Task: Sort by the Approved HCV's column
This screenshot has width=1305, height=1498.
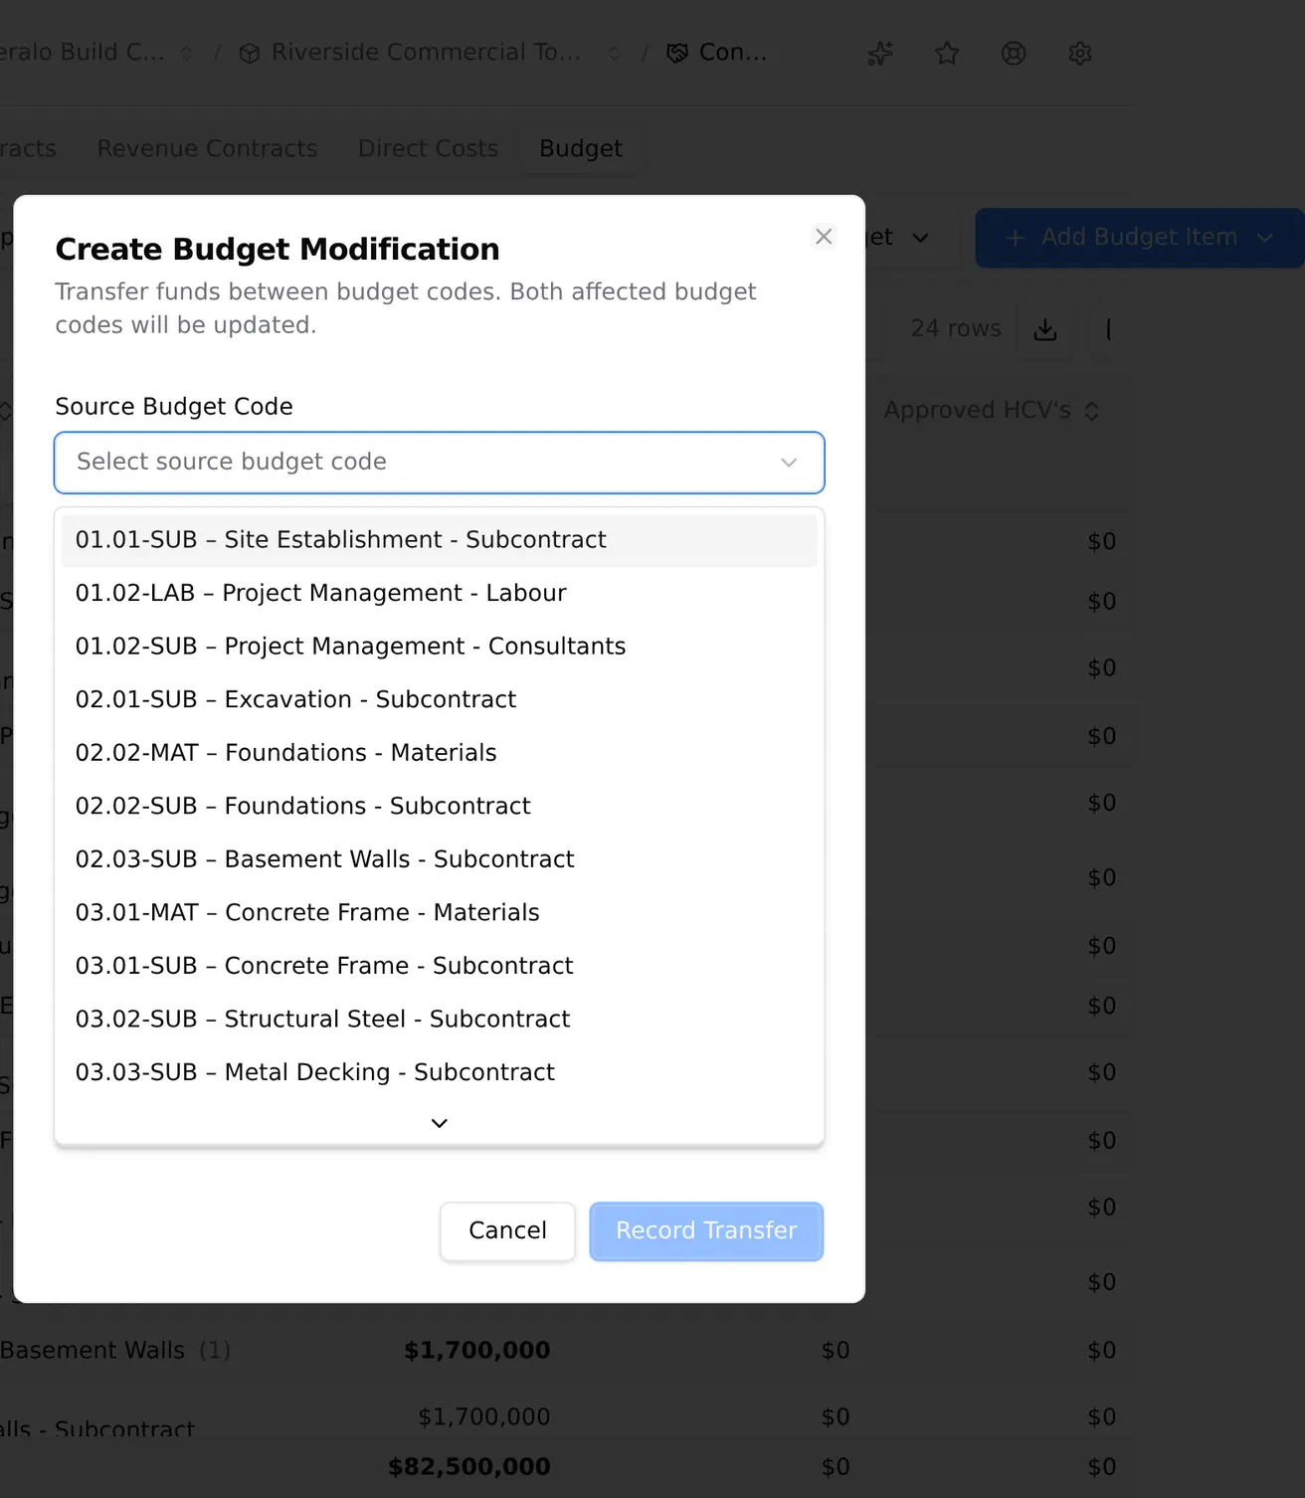Action: pyautogui.click(x=992, y=411)
